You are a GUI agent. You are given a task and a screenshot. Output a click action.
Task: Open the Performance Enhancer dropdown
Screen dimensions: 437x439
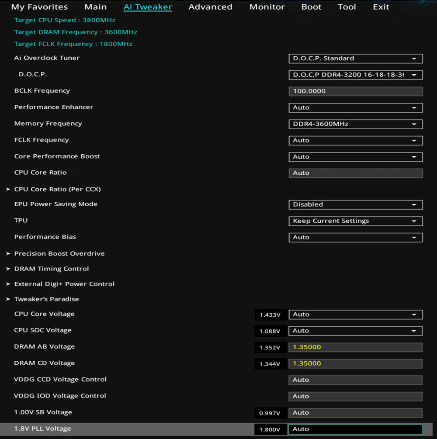click(355, 107)
